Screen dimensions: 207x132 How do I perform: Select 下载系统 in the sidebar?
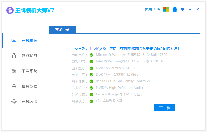[30, 71]
